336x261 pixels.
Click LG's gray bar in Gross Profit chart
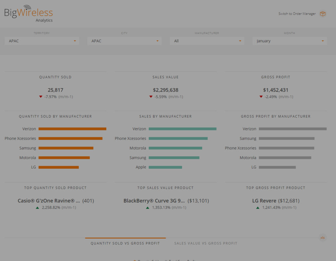[x=277, y=167]
